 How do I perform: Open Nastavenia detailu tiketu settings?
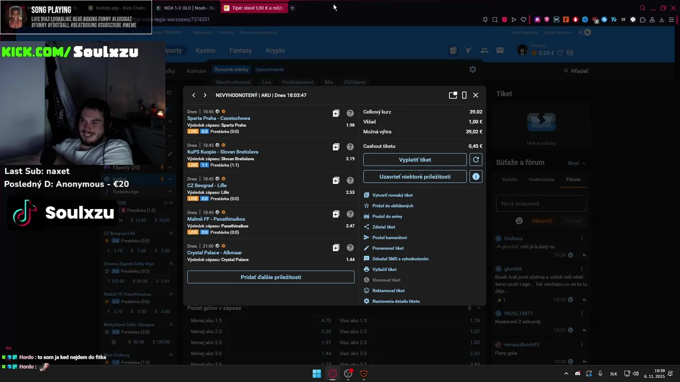392,301
